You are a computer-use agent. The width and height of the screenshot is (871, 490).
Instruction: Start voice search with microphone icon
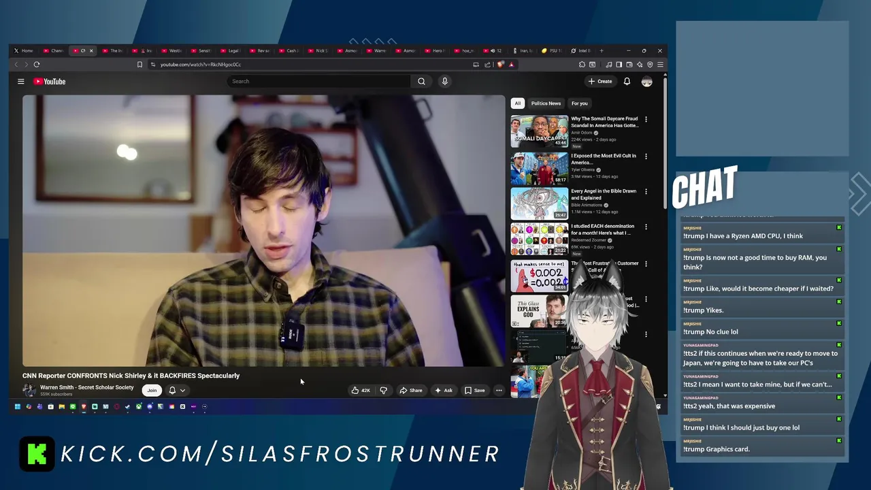pos(444,81)
